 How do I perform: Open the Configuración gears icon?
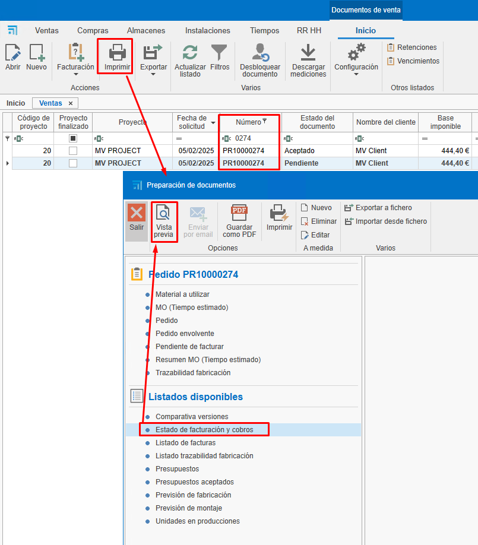[x=356, y=52]
